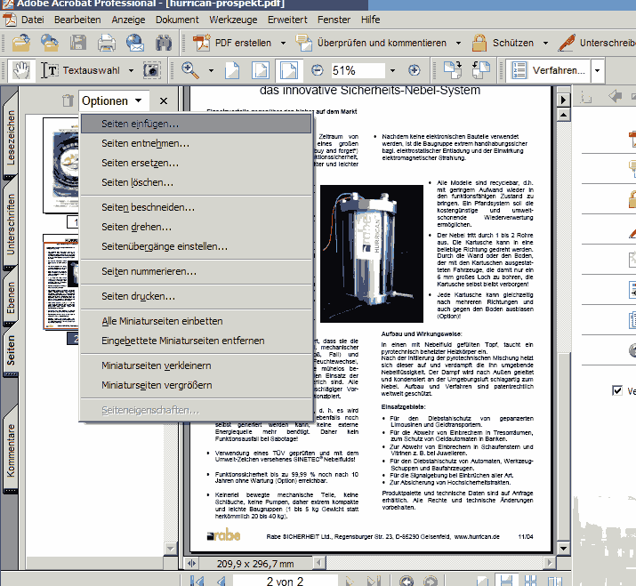This screenshot has width=636, height=586.
Task: Choose Seiten löschen menu entry
Action: click(x=196, y=182)
